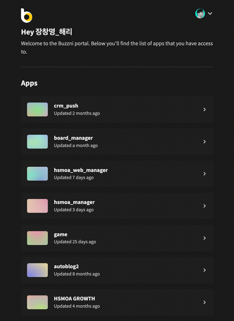Click the autoblog2 row chevron icon
This screenshot has width=234, height=321.
point(205,270)
